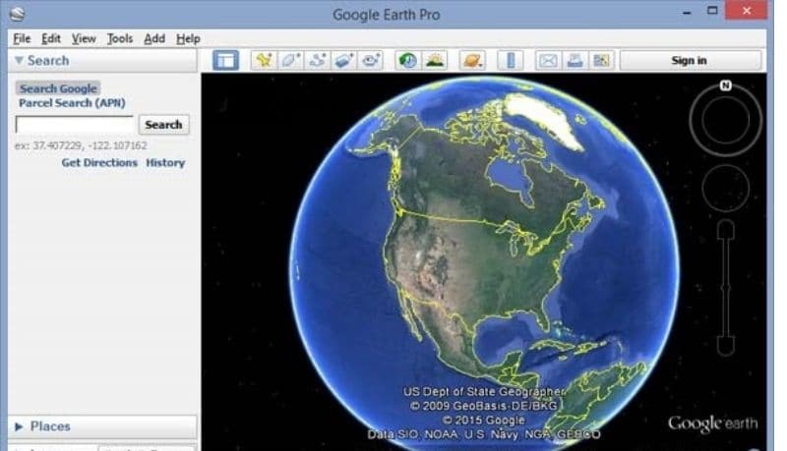
Task: Maximize the Google Earth Pro window
Action: [712, 10]
